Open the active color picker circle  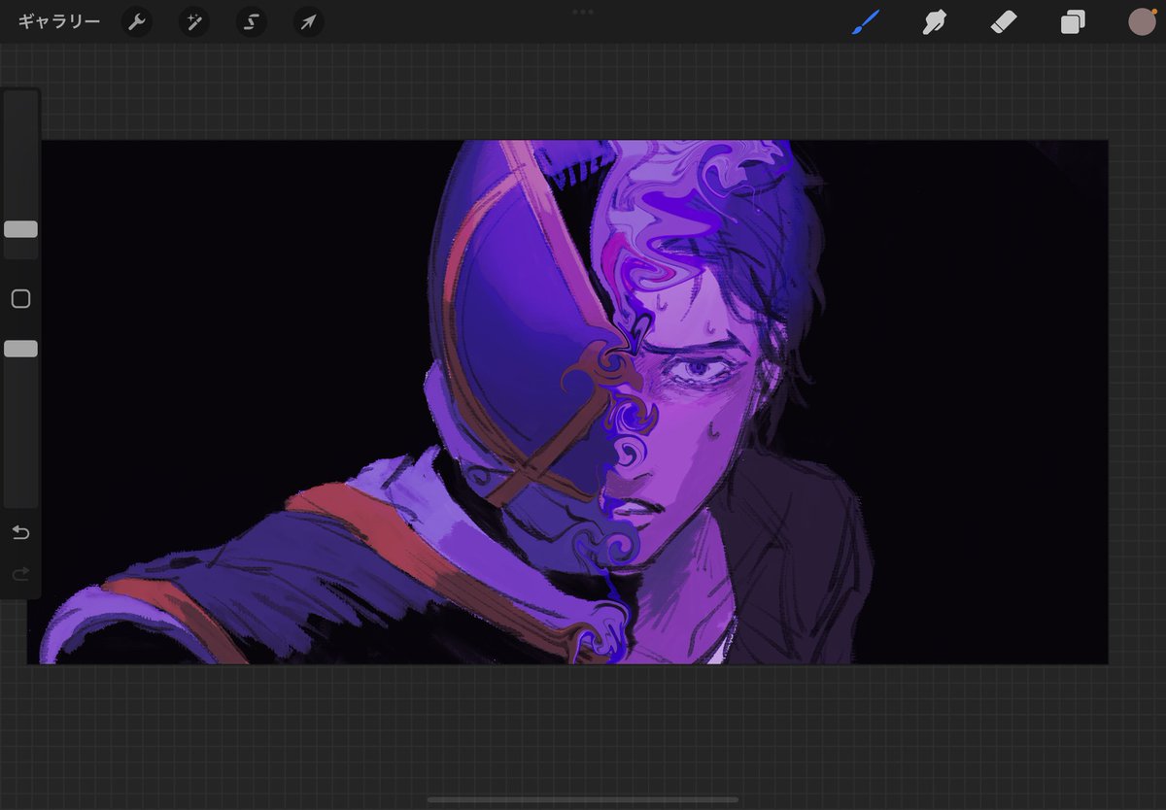(x=1142, y=21)
